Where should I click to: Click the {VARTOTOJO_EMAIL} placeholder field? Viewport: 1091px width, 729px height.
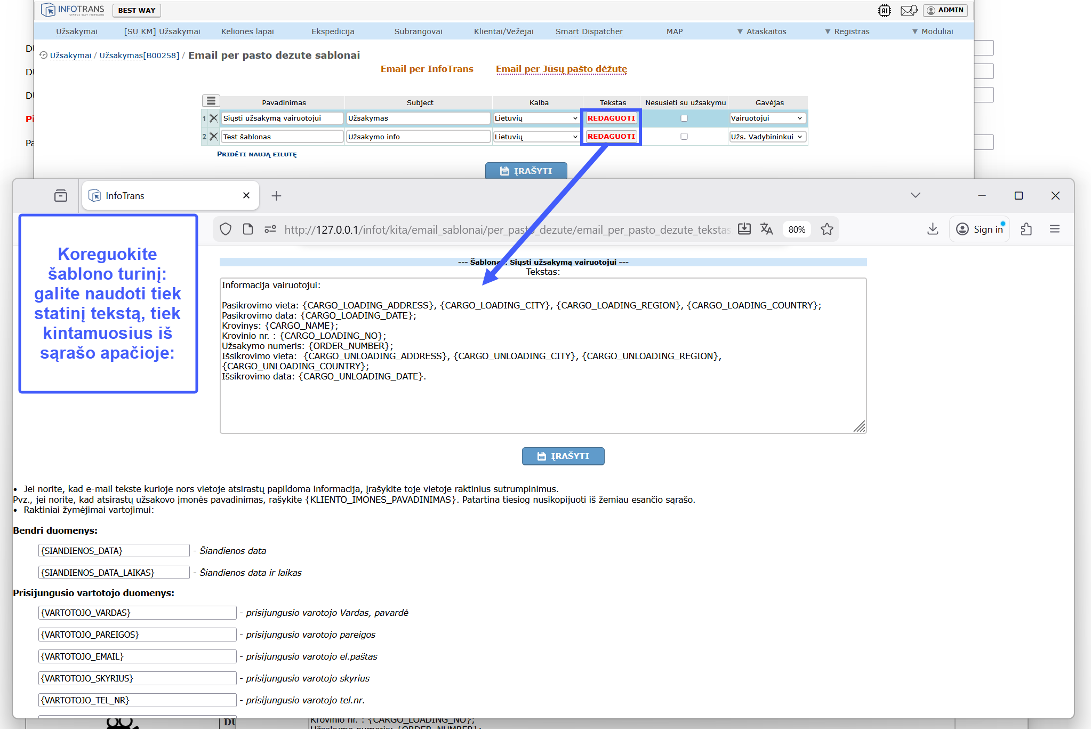coord(138,656)
